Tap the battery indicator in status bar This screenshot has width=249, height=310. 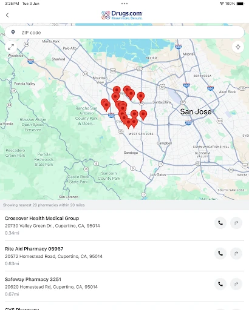[x=240, y=4]
